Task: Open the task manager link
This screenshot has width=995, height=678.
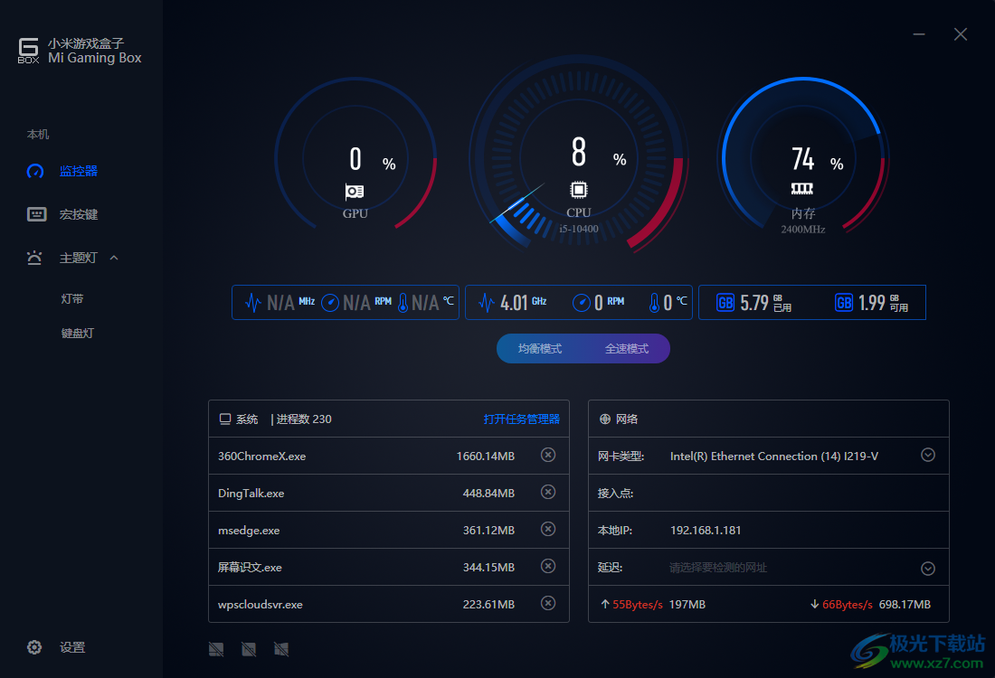Action: 522,419
